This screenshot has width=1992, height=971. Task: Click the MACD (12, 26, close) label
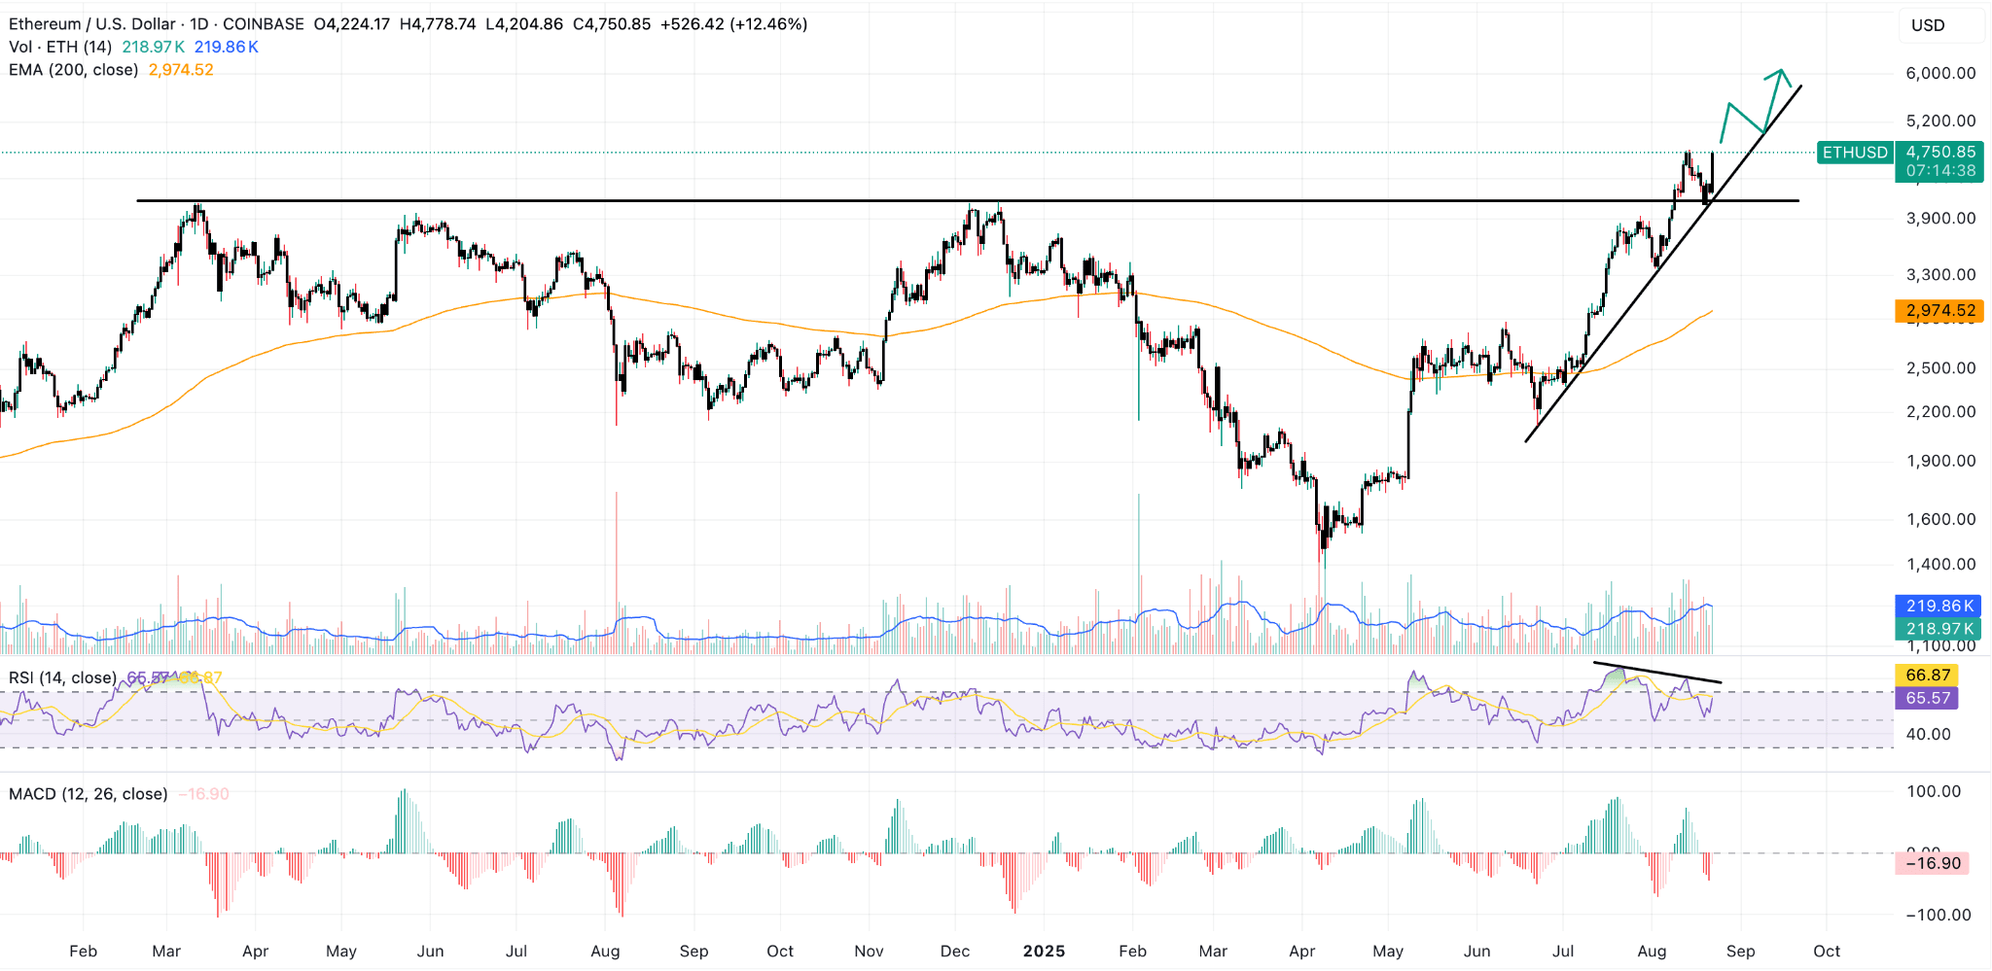[89, 794]
